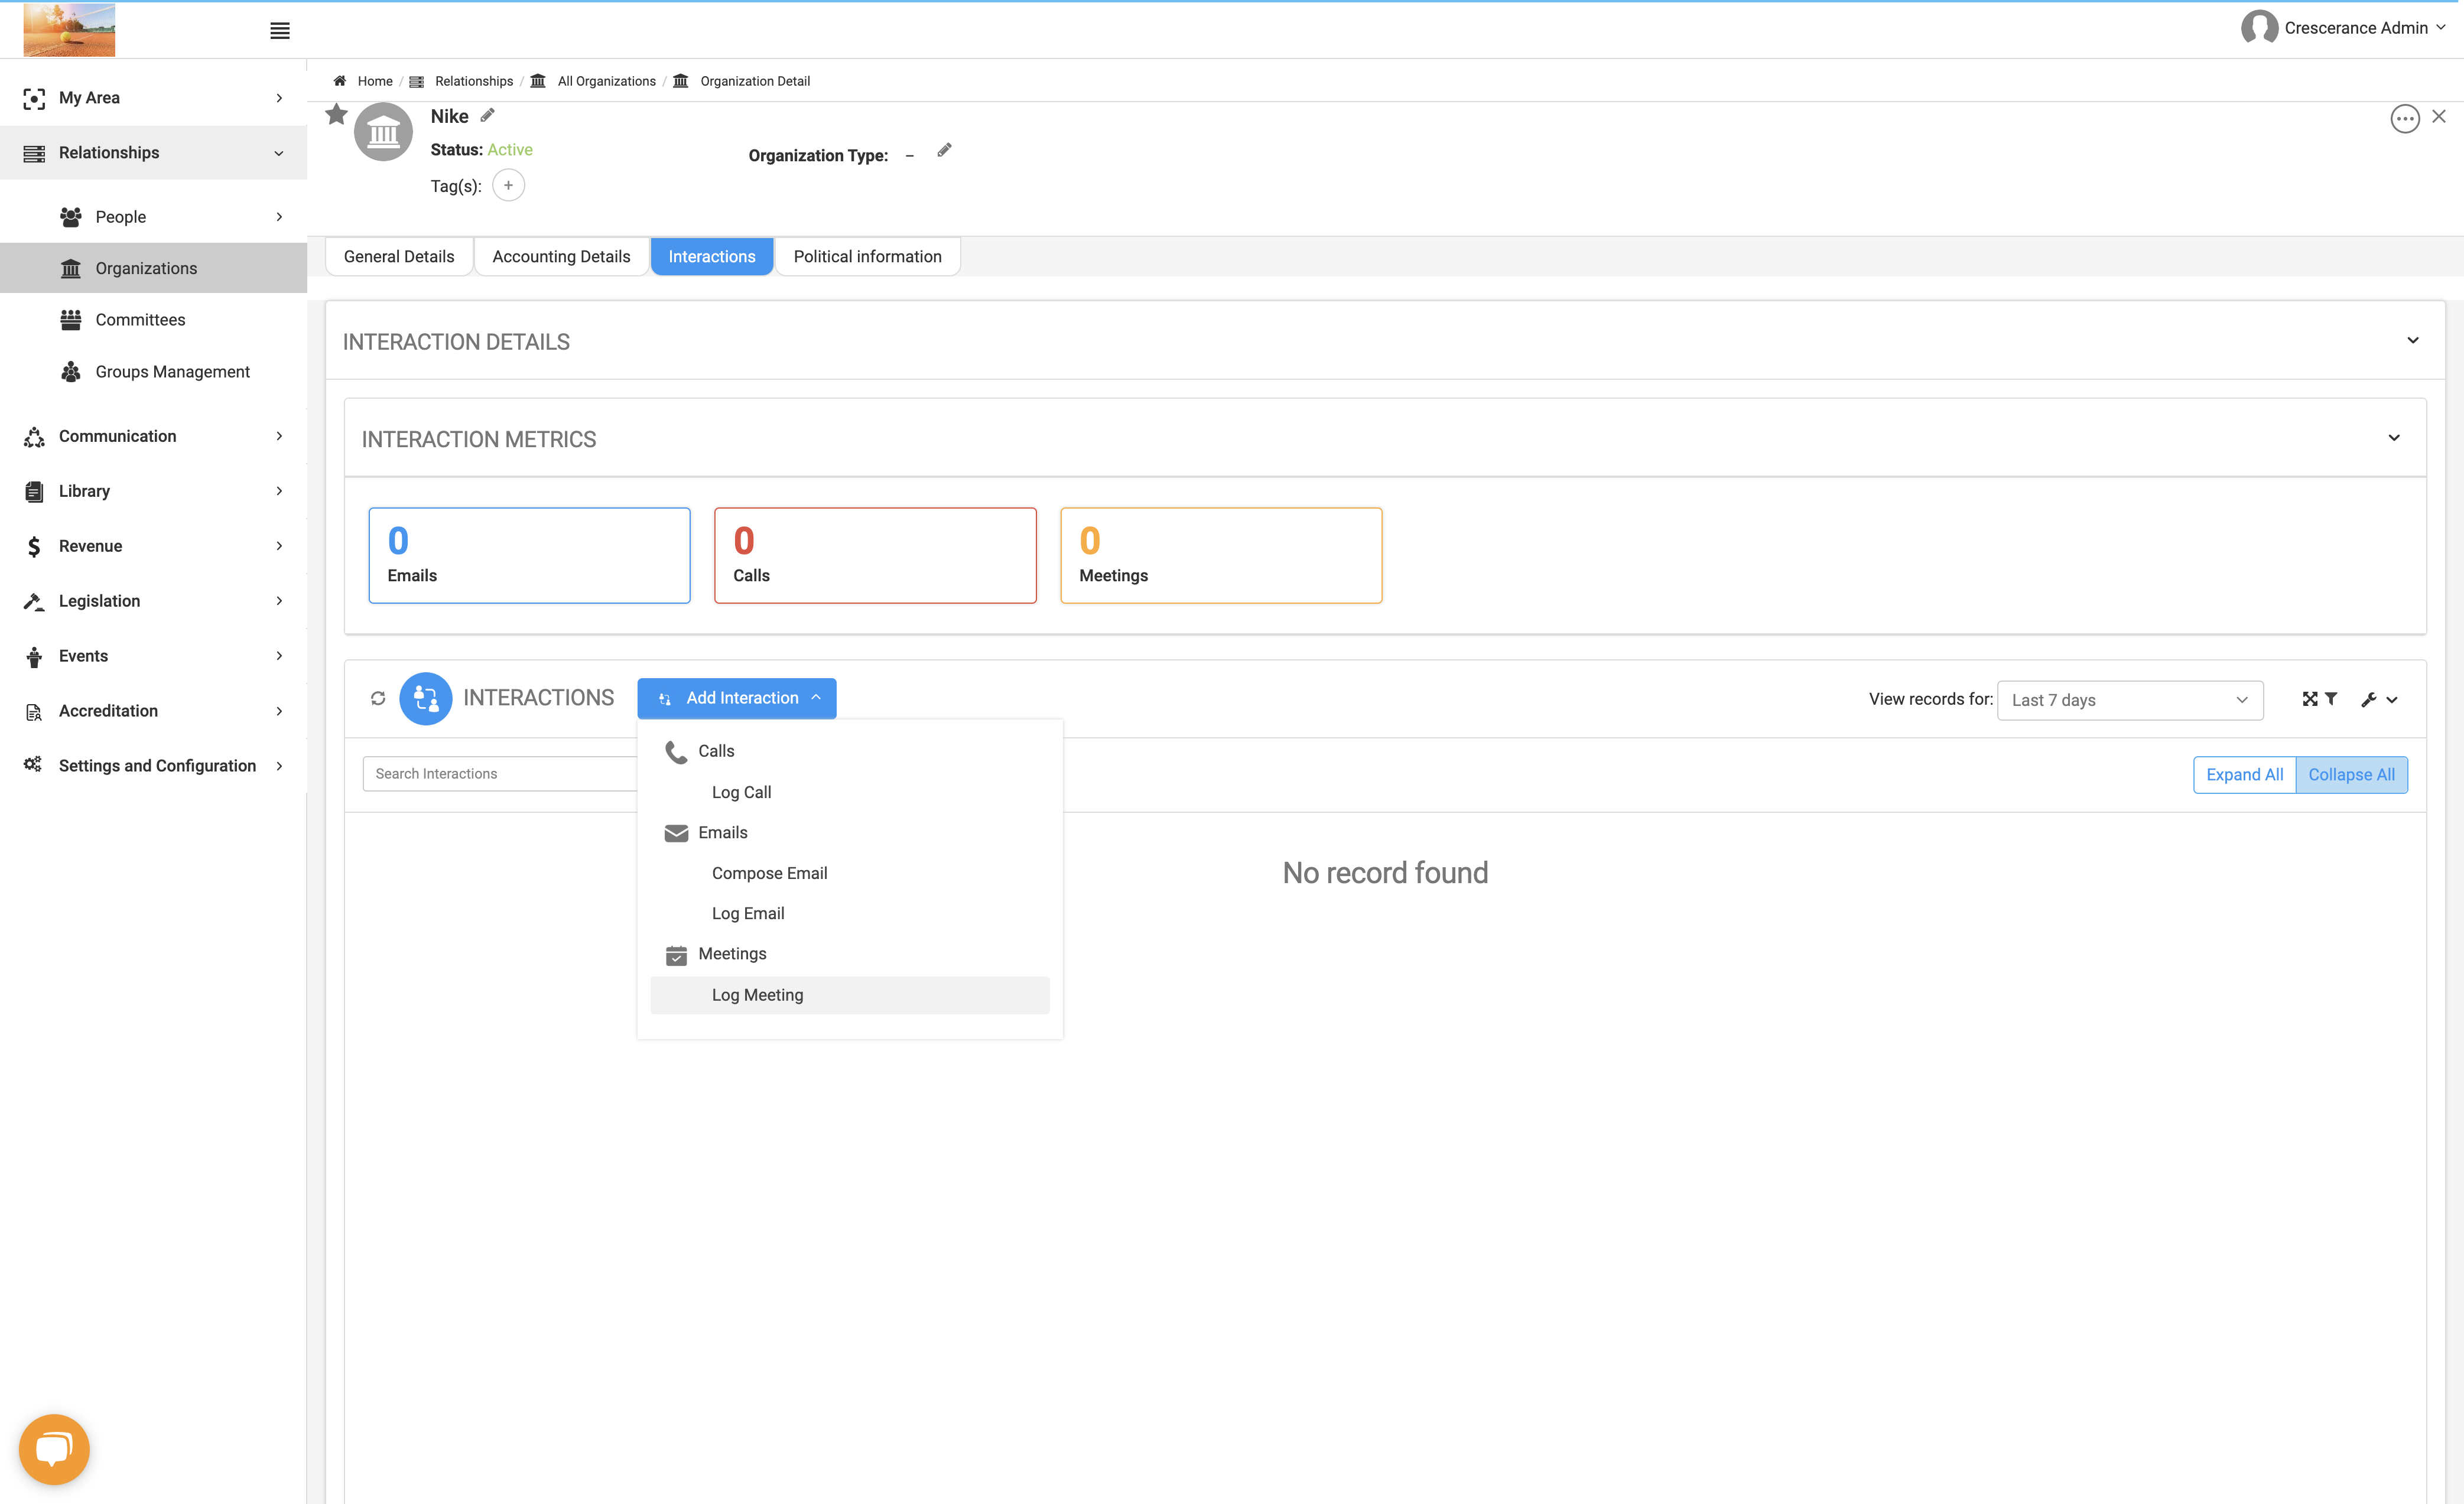This screenshot has width=2464, height=1504.
Task: Edit Organization Type with pencil icon
Action: point(944,150)
